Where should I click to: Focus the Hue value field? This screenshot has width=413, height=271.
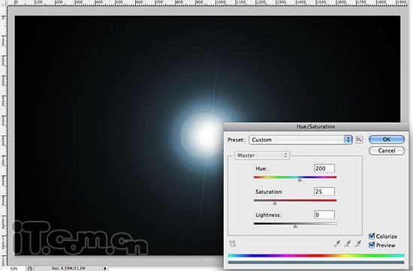pyautogui.click(x=324, y=168)
